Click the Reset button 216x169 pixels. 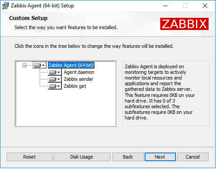tap(30, 157)
